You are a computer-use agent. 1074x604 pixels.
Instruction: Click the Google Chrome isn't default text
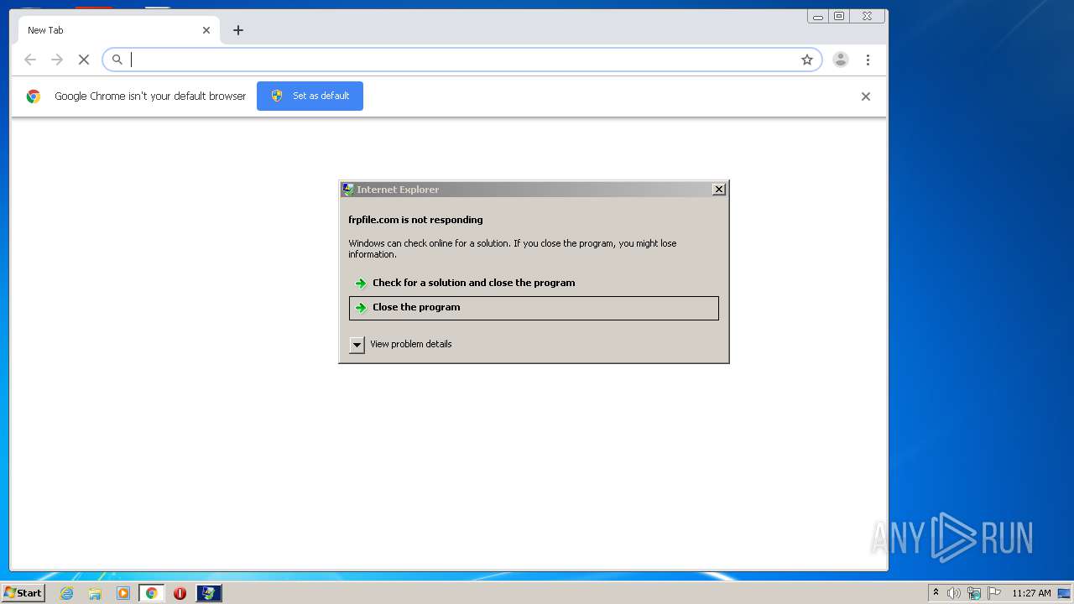pyautogui.click(x=150, y=96)
